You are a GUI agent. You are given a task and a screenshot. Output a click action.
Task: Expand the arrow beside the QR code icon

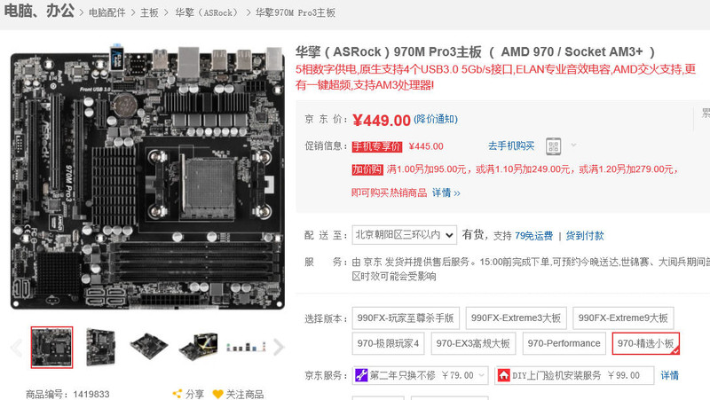click(x=573, y=145)
